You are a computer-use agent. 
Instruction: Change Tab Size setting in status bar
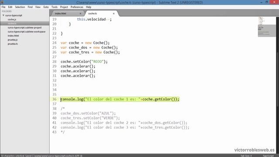click(246, 156)
